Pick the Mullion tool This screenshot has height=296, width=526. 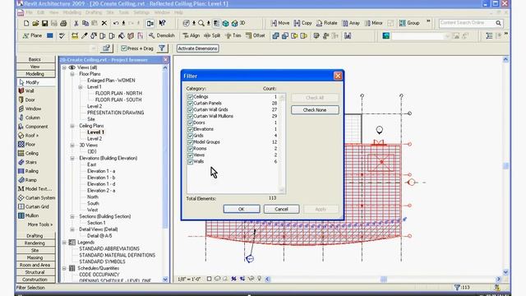[x=28, y=215]
